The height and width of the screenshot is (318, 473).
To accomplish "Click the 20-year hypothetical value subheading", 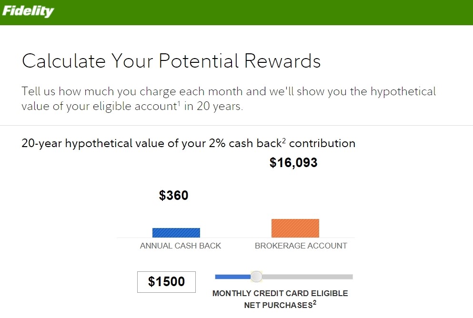I will pos(188,143).
